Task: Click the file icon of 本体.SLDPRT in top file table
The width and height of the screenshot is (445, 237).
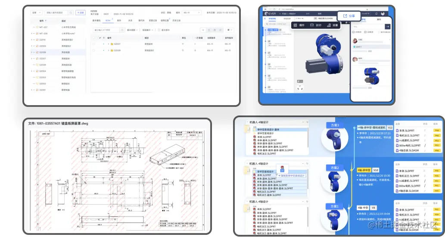Action: 397,131
